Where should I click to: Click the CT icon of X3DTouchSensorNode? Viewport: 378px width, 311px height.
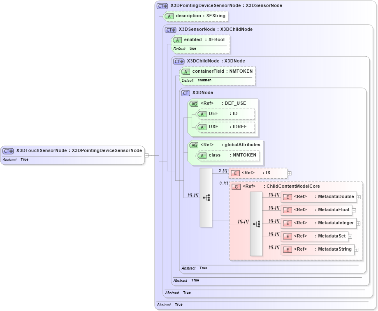coord(8,151)
